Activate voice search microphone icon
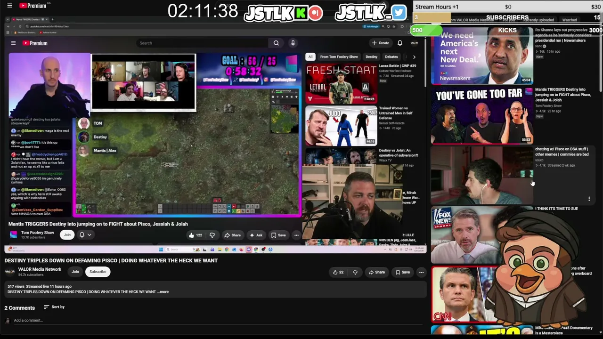Screen dimensions: 603x339 click(x=293, y=43)
